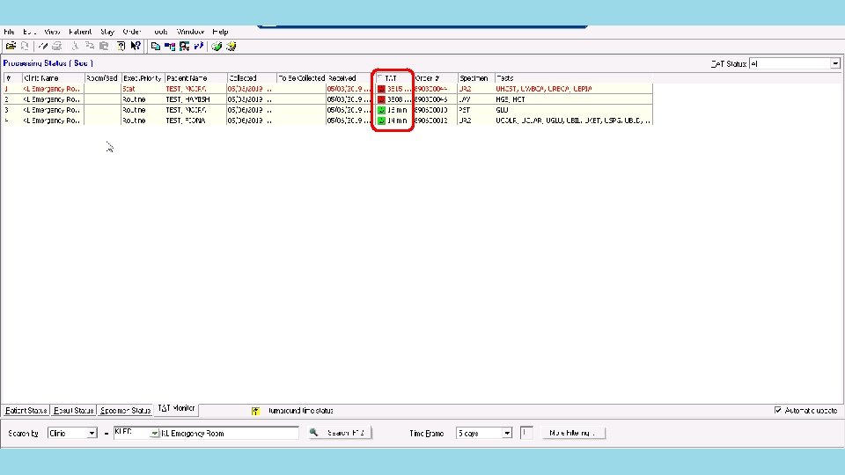
Task: Sort by Exec.Priority column header
Action: click(x=143, y=78)
